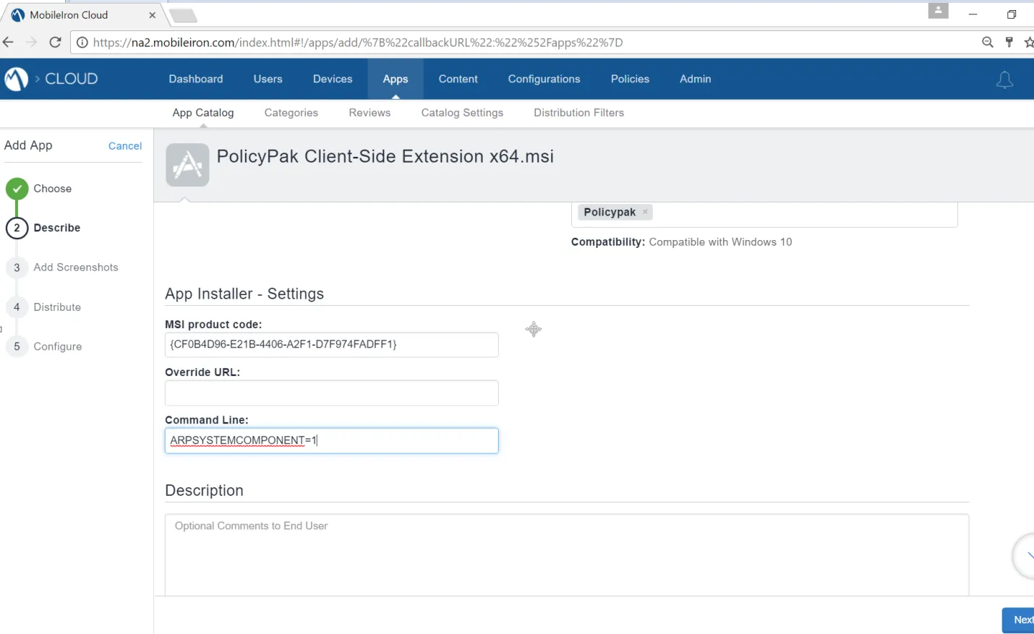This screenshot has height=634, width=1034.
Task: Click the Override URL field
Action: [332, 393]
